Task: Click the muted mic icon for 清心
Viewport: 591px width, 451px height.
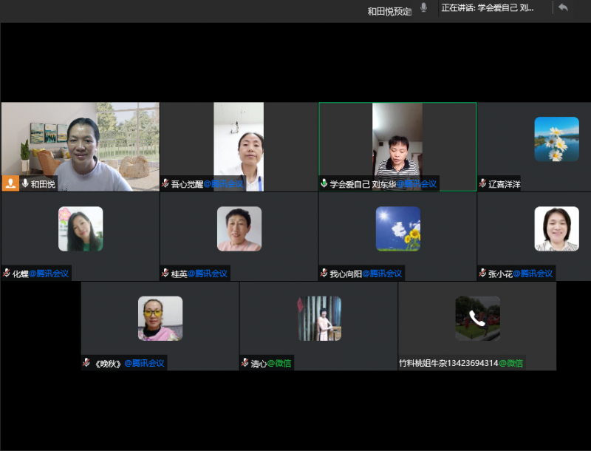Action: (x=245, y=362)
